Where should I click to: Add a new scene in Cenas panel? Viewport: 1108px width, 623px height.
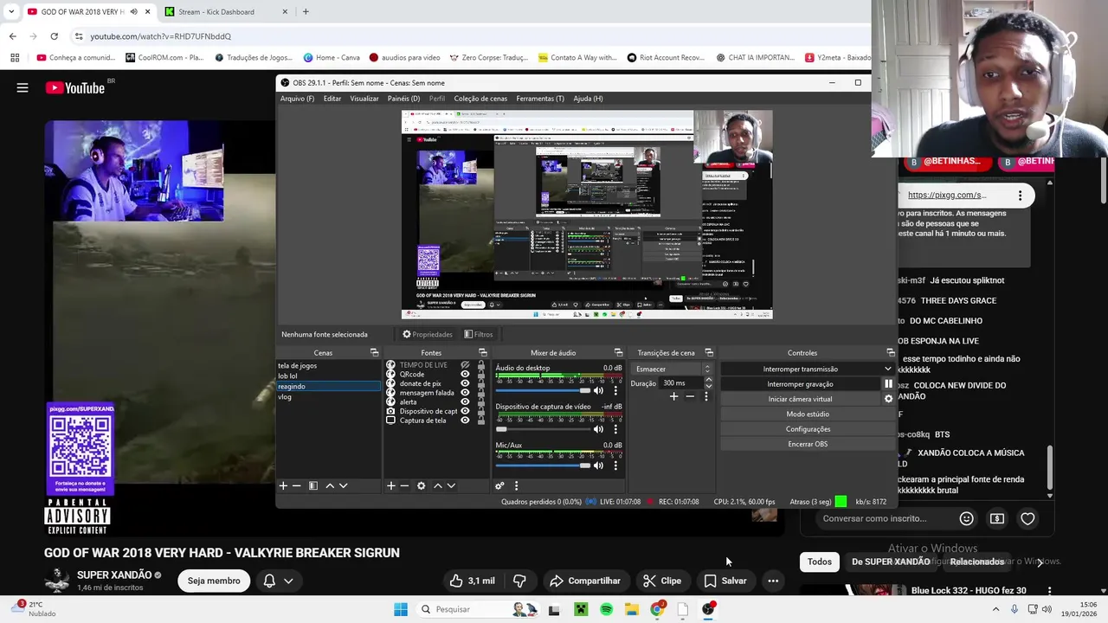pos(283,485)
